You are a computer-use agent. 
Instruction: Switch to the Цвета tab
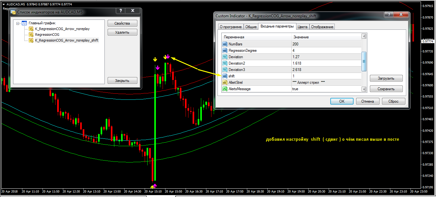click(x=302, y=27)
